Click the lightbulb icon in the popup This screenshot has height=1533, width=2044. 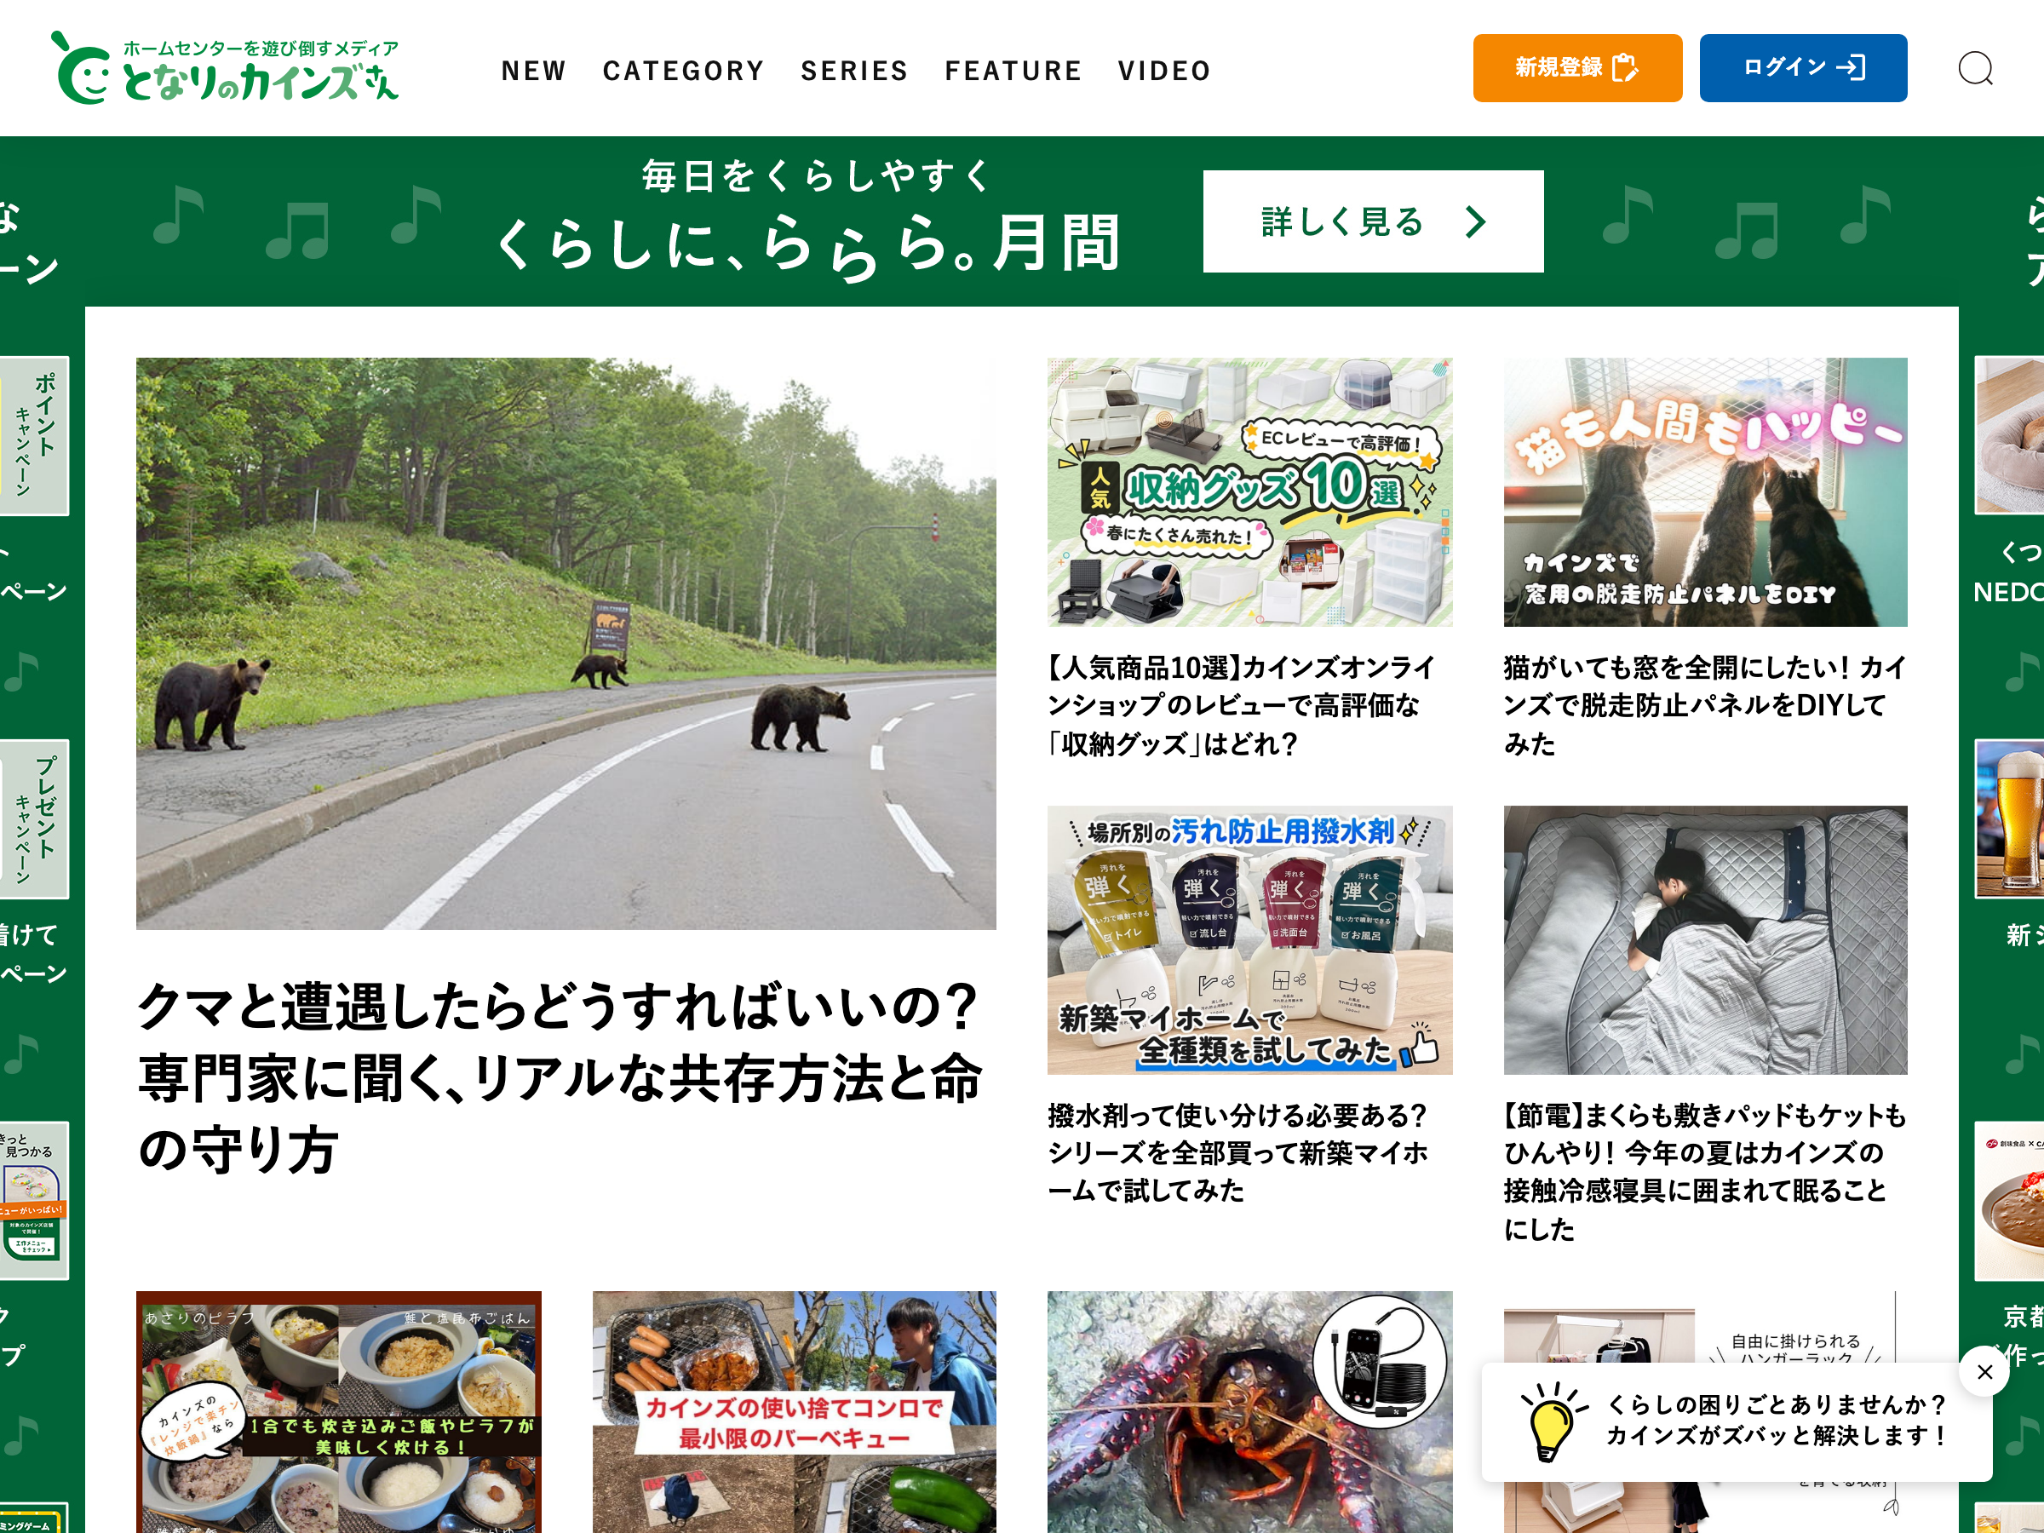click(x=1553, y=1422)
